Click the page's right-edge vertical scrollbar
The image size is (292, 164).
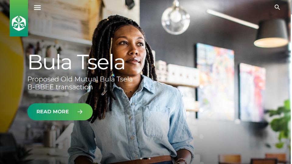[291, 82]
